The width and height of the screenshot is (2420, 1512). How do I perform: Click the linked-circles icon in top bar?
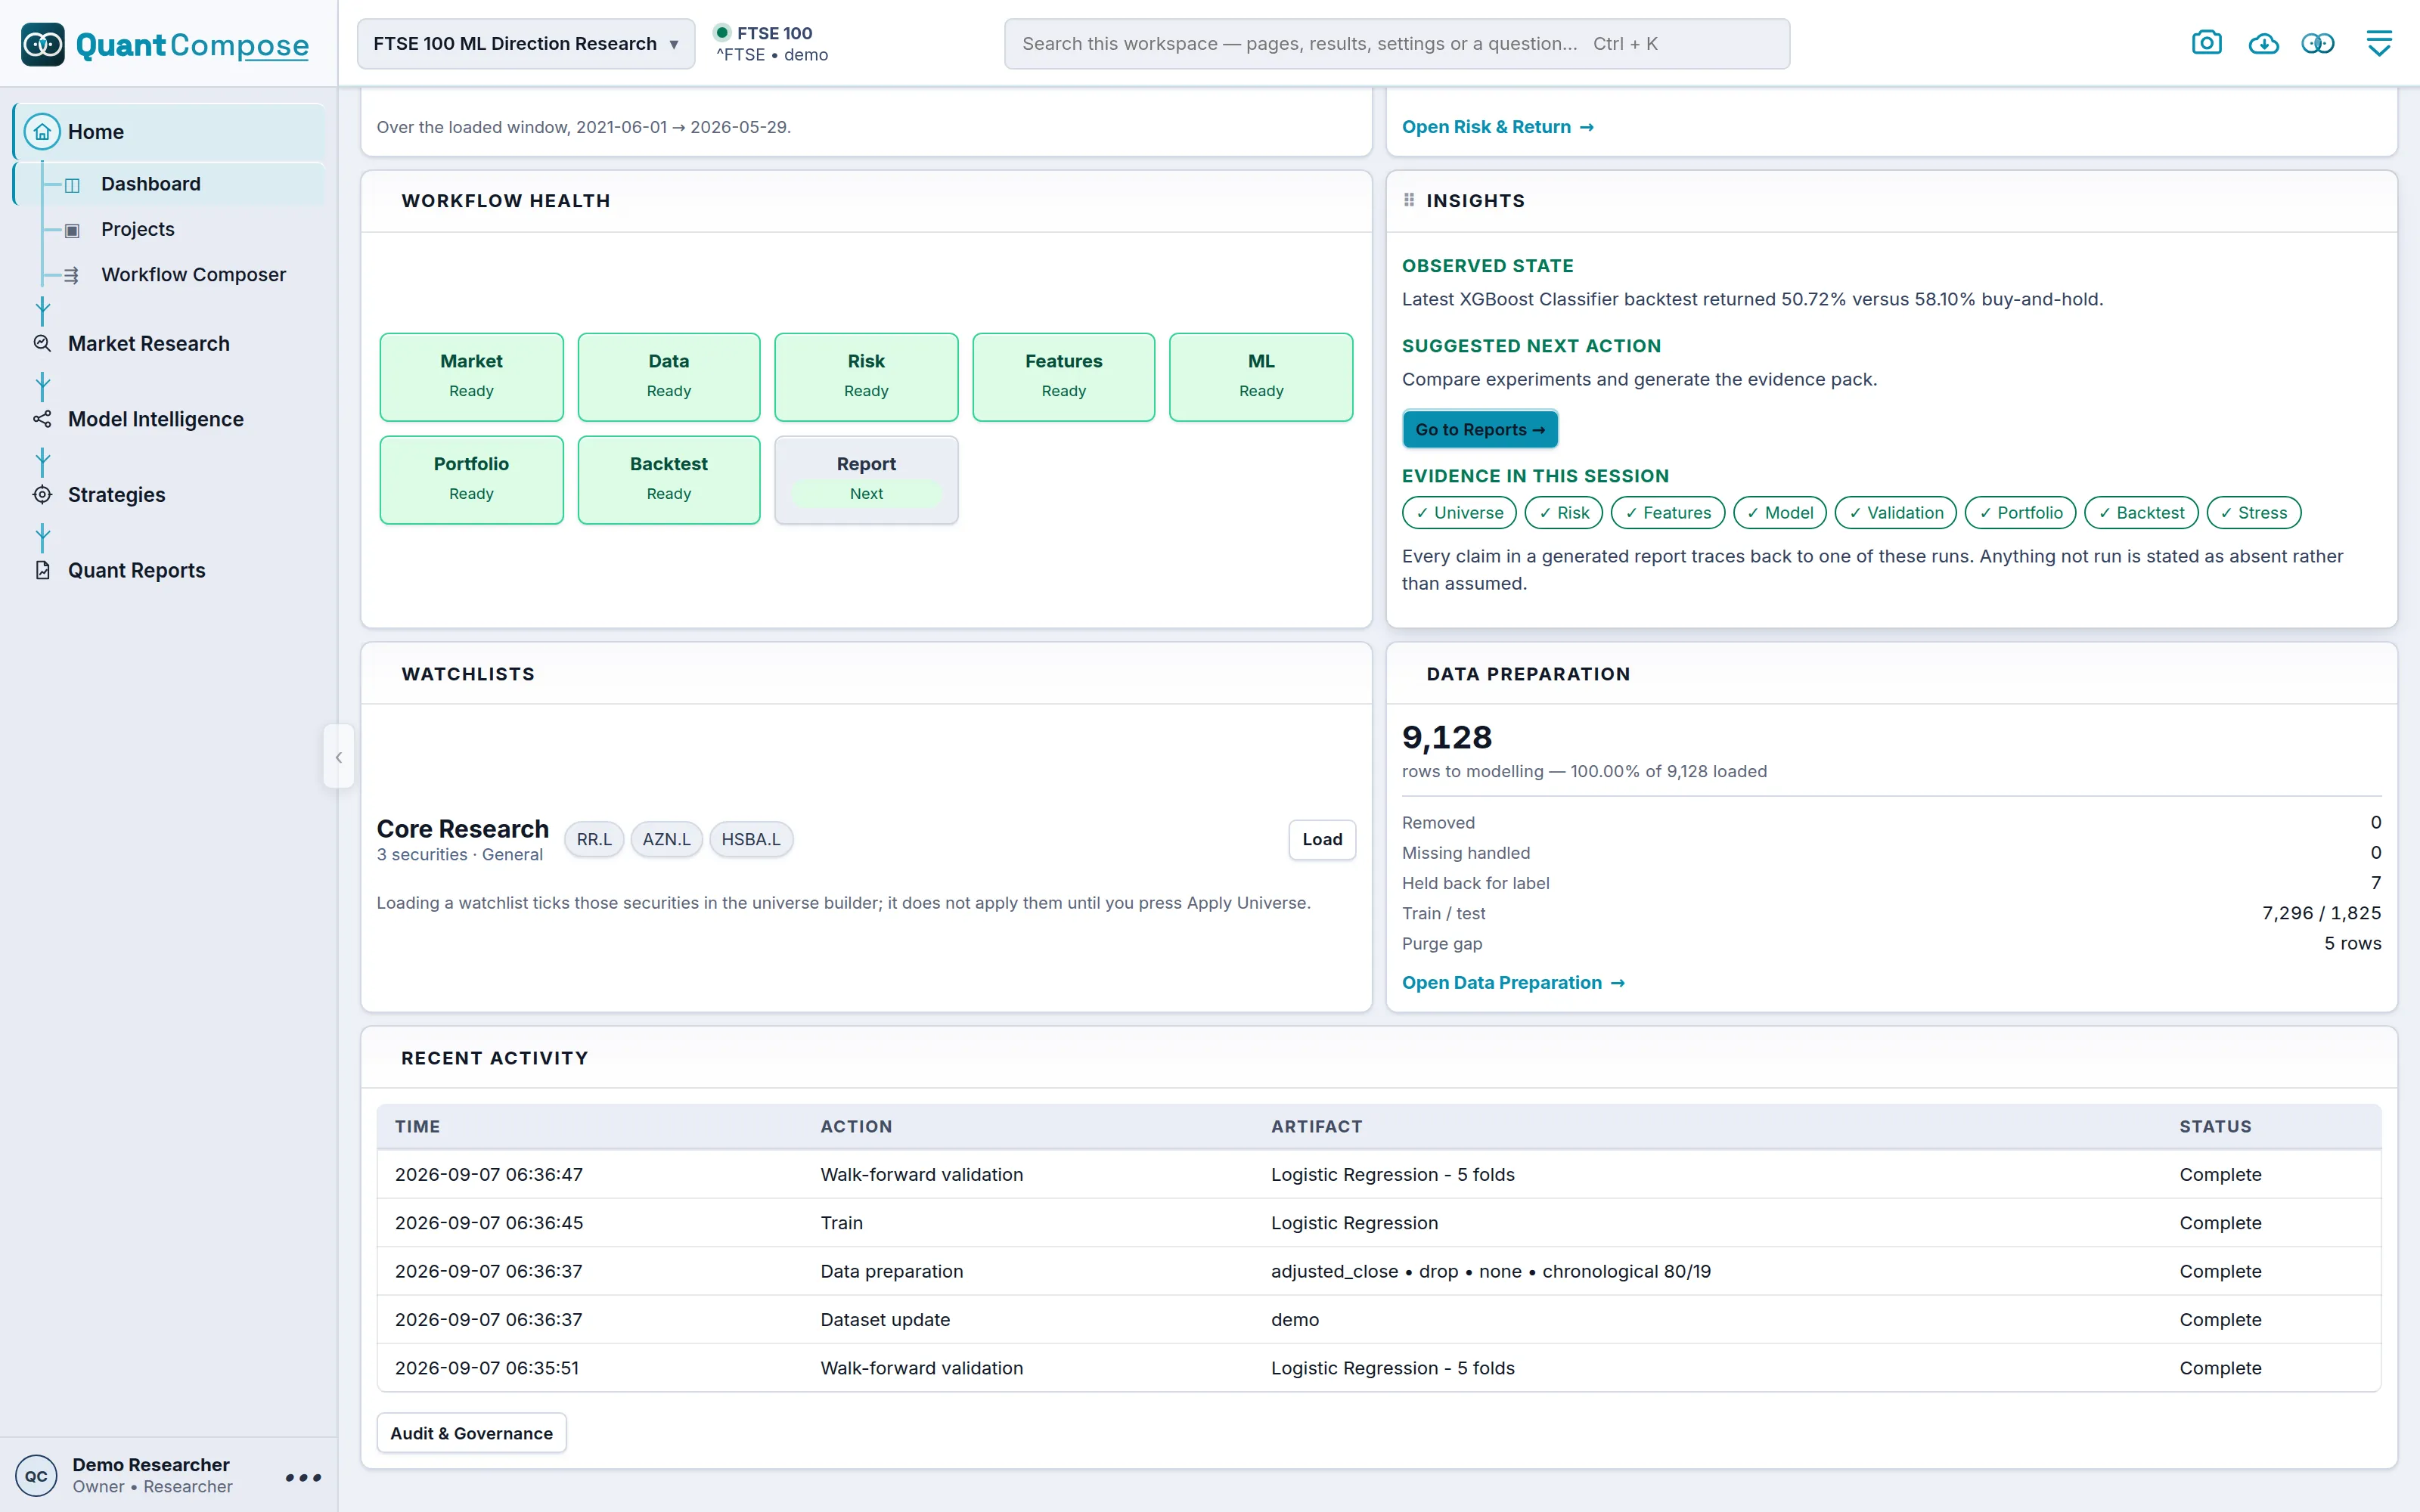(x=2318, y=43)
